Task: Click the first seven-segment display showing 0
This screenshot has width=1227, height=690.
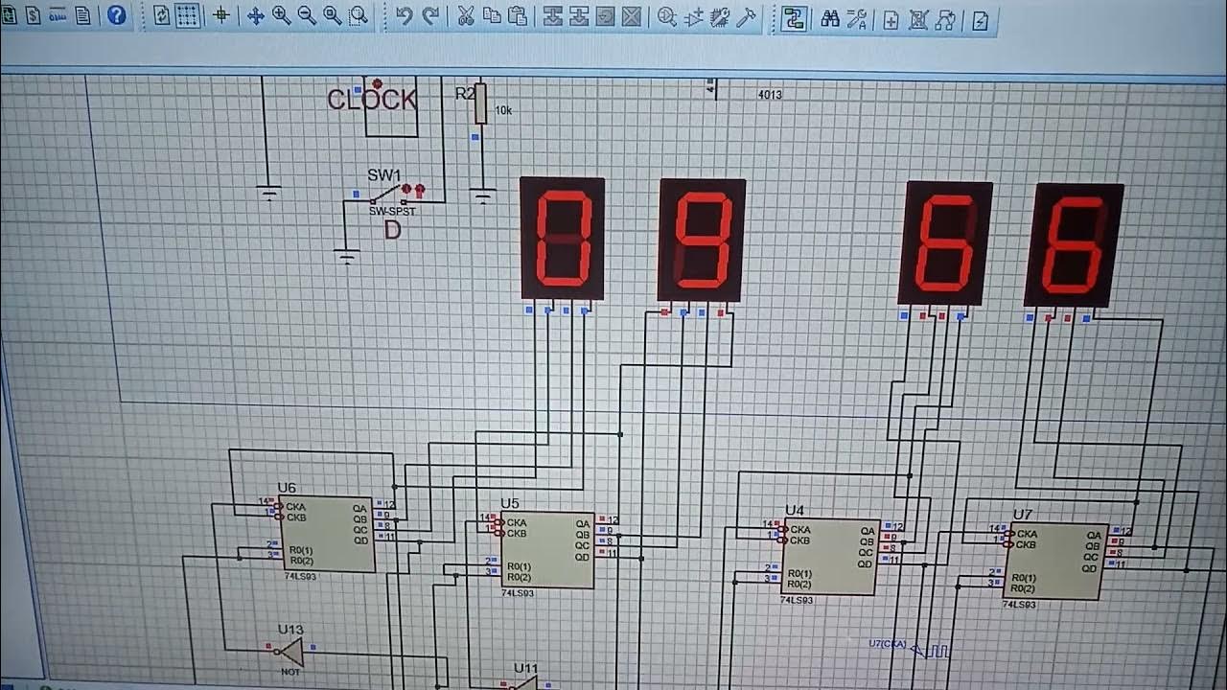Action: point(562,239)
